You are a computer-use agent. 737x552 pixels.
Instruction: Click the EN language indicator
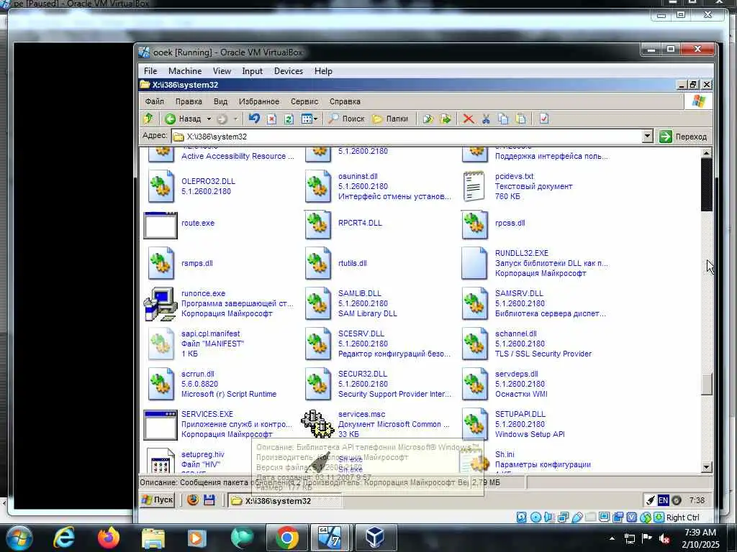(663, 500)
